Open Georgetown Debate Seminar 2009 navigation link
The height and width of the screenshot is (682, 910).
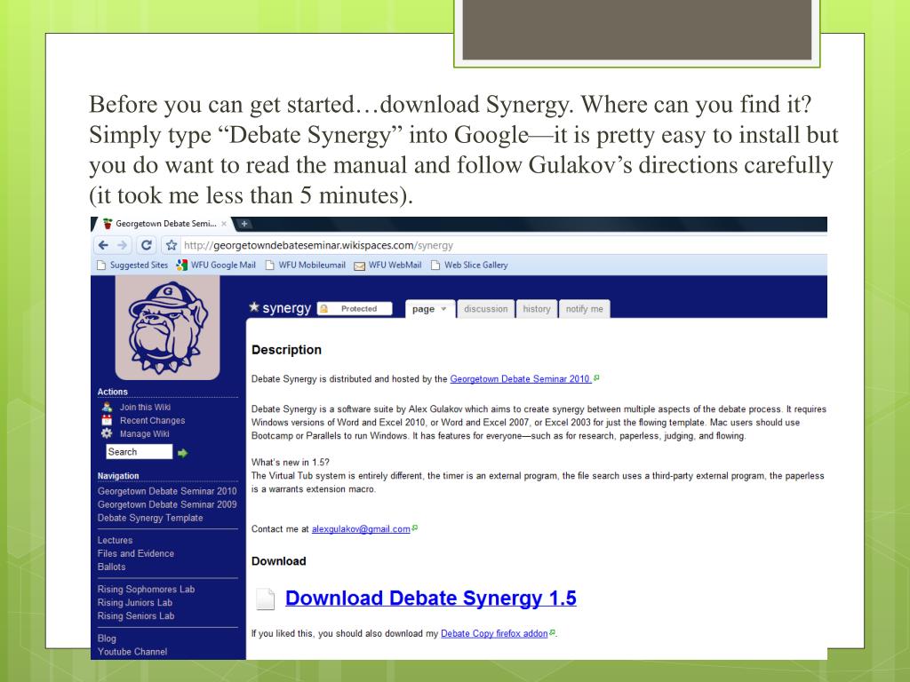tap(167, 504)
